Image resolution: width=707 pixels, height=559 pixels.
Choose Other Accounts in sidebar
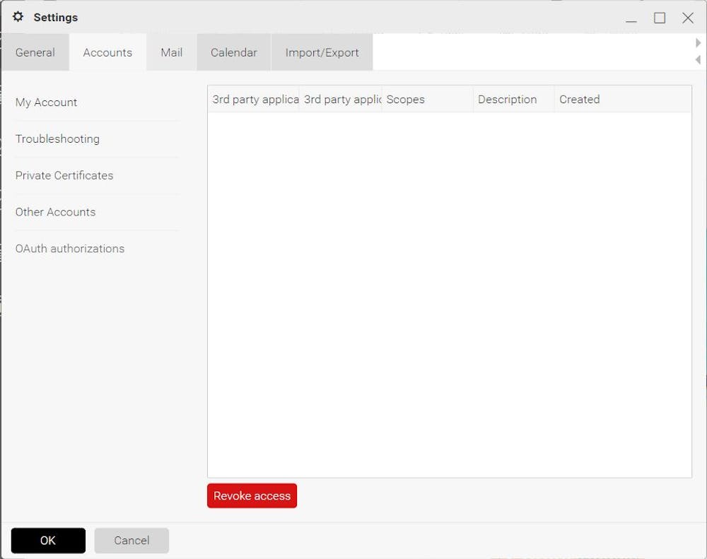point(97,212)
